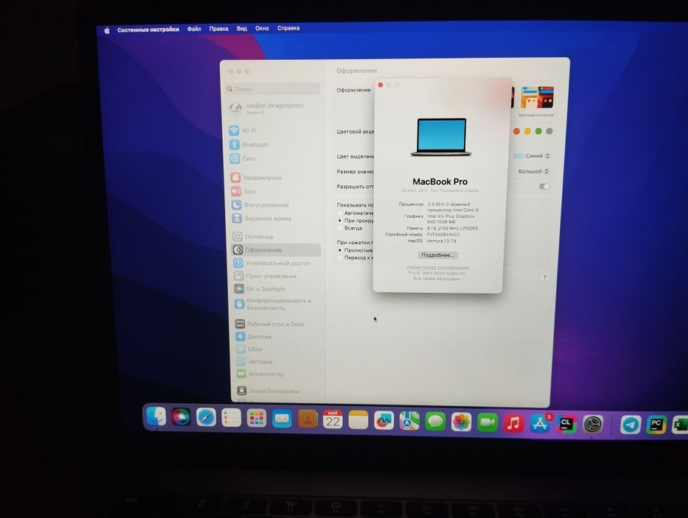Viewport: 688px width, 518px height.
Task: Open highlight color dropdown Синий
Action: [x=532, y=156]
